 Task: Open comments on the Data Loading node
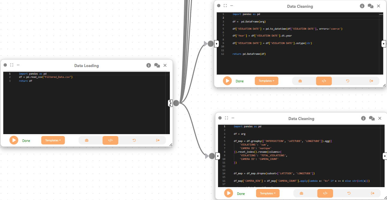157,65
